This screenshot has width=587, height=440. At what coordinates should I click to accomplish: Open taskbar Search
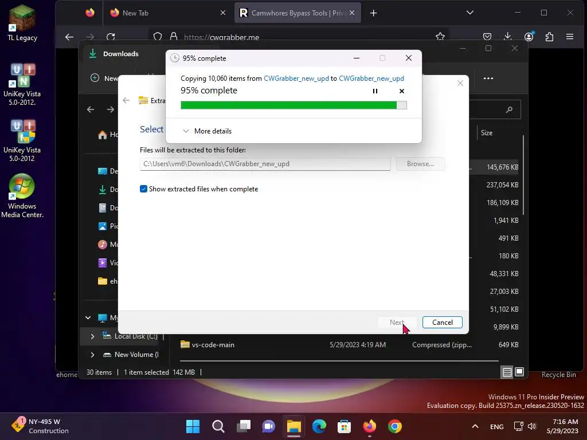pos(218,426)
